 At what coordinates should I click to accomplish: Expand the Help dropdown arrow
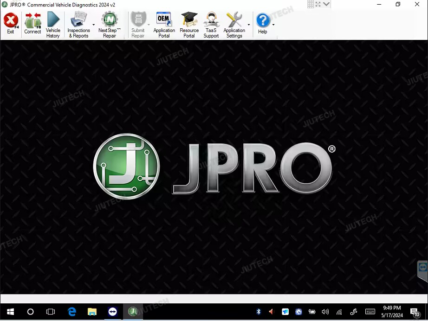click(x=273, y=25)
